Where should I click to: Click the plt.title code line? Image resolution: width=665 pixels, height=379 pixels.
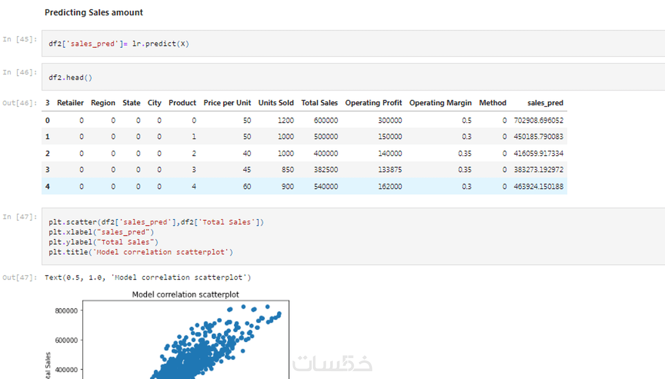pyautogui.click(x=141, y=252)
